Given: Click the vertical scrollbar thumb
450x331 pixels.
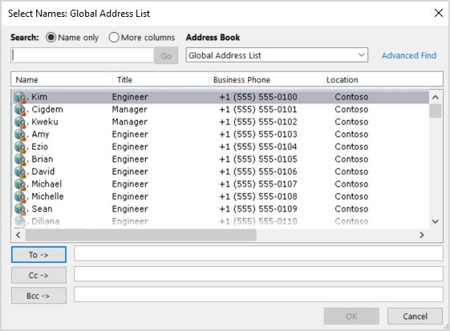Looking at the screenshot, I should click(x=436, y=111).
